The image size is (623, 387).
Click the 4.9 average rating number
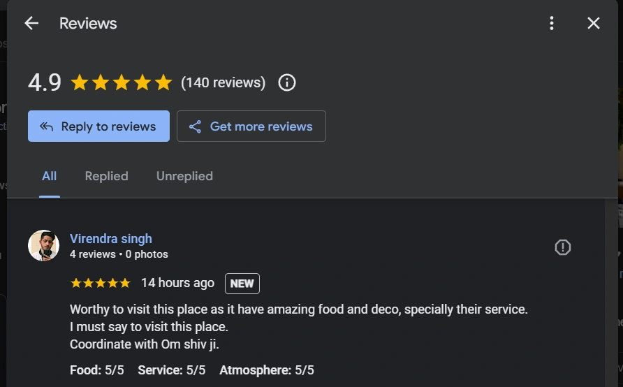click(45, 82)
